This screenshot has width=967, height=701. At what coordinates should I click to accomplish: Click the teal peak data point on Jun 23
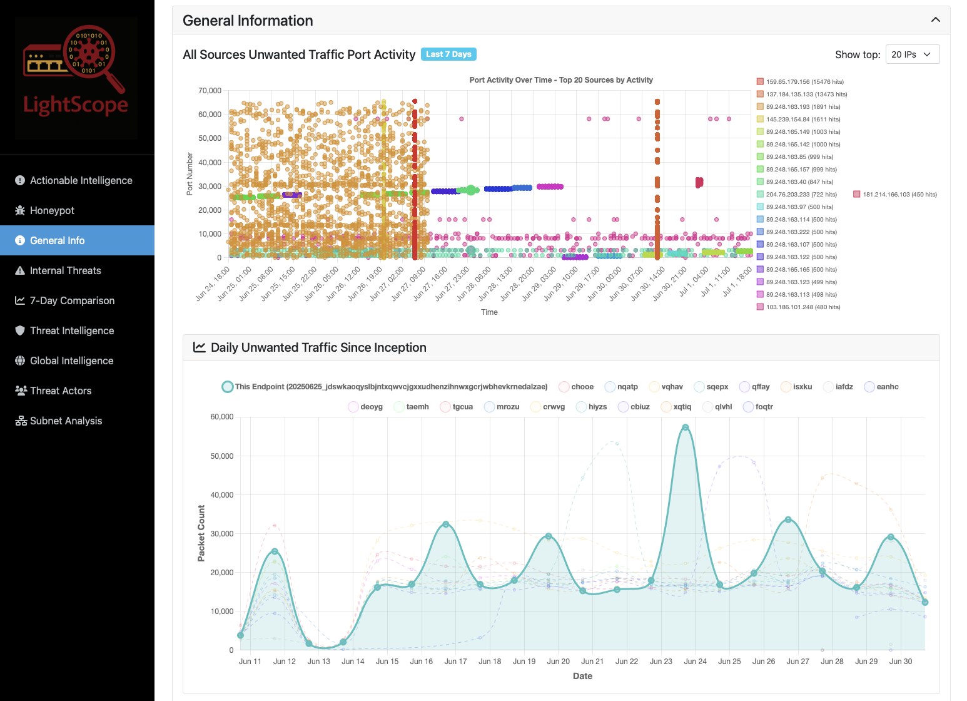click(x=686, y=426)
